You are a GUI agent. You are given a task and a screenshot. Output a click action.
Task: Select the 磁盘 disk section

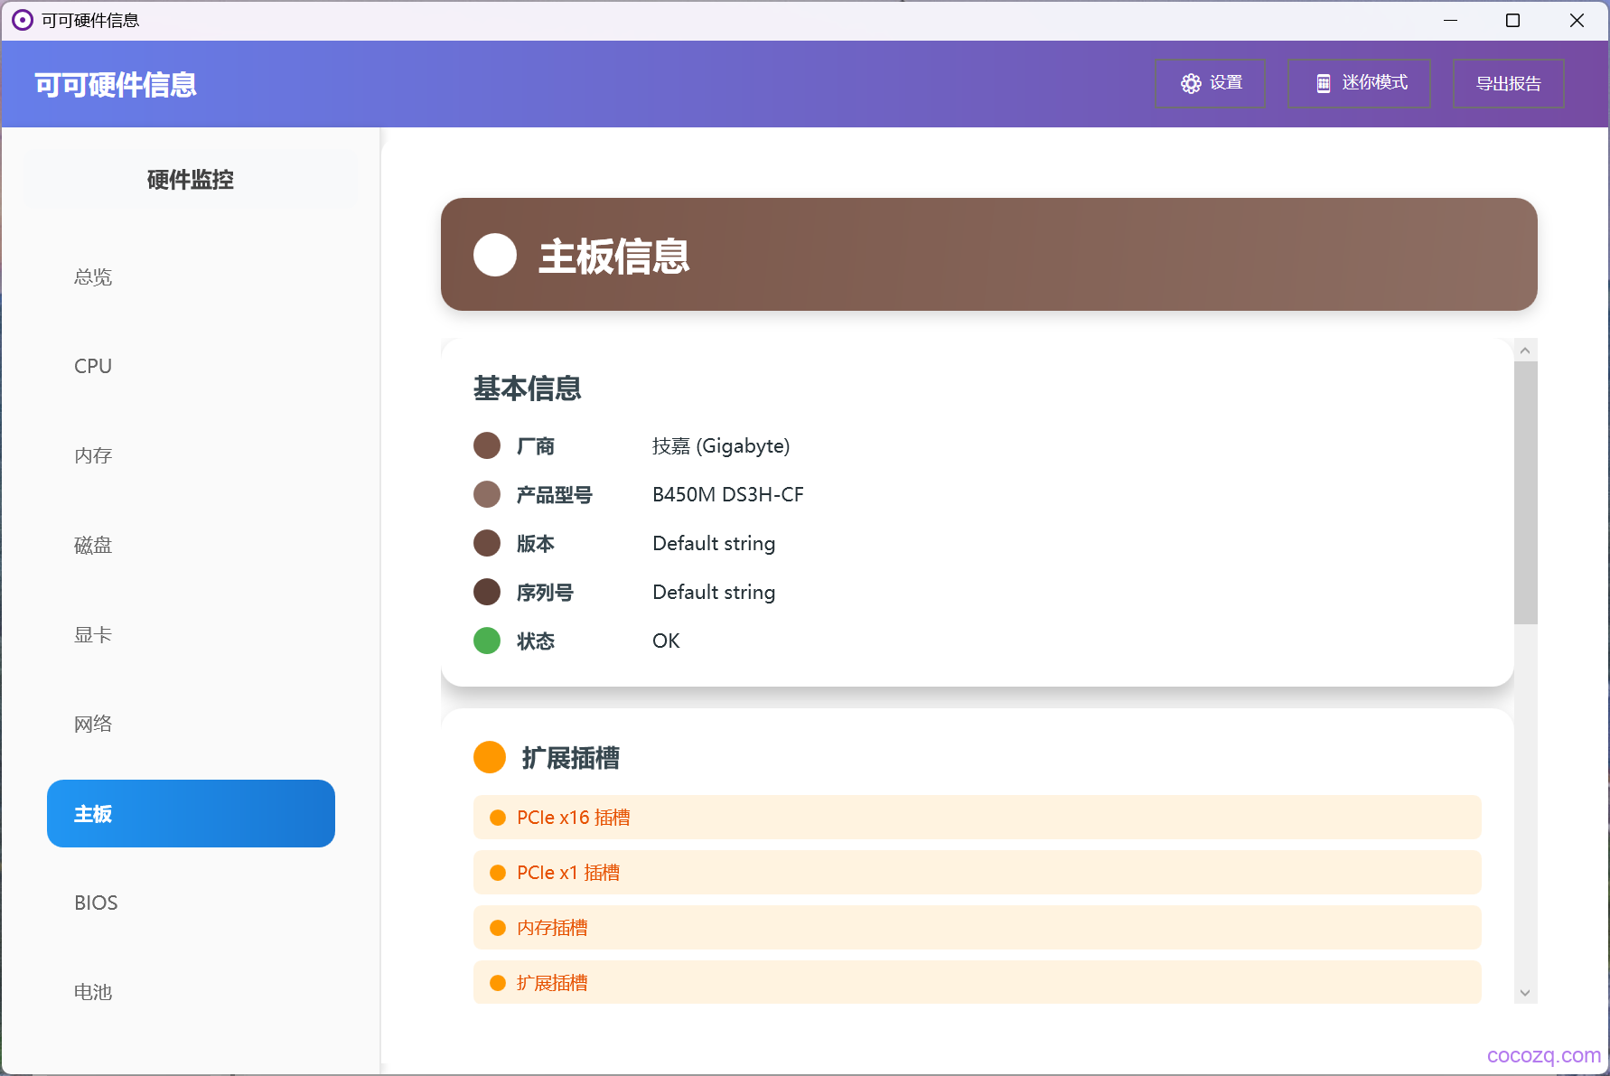(x=191, y=546)
